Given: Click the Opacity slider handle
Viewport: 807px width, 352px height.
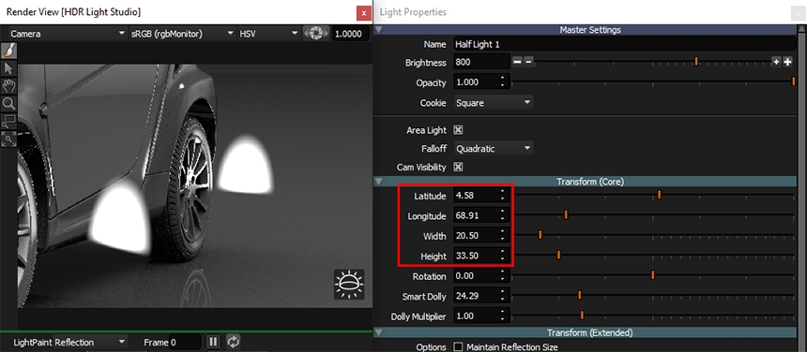Looking at the screenshot, I should click(794, 81).
